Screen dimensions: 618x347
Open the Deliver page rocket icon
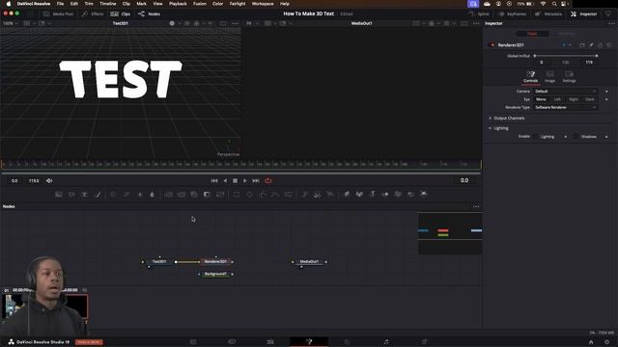[x=425, y=341]
